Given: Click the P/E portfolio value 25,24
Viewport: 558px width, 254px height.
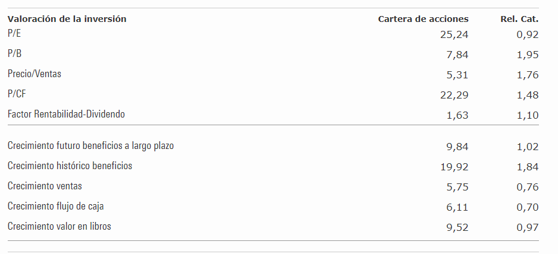Looking at the screenshot, I should 453,34.
